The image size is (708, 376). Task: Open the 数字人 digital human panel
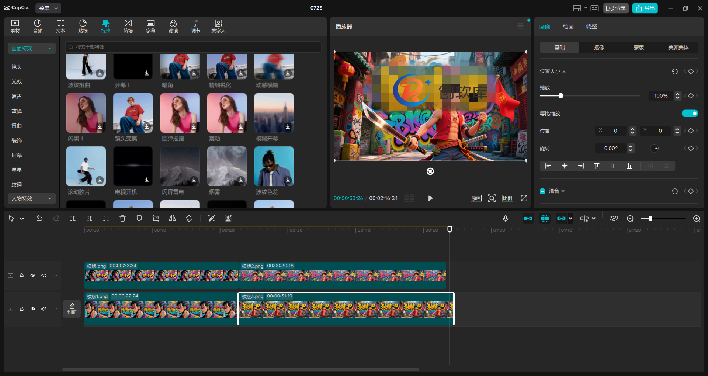218,26
